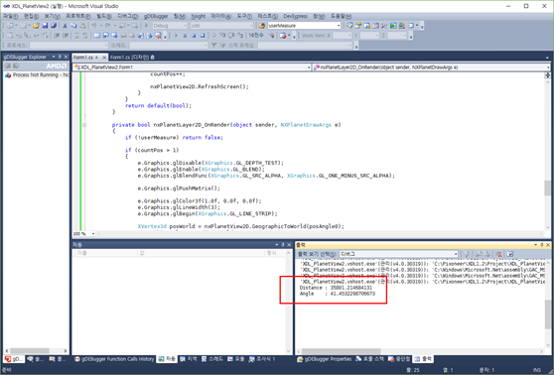Toggle 16진수 hexadecimal display
The image size is (554, 375).
(x=256, y=36)
